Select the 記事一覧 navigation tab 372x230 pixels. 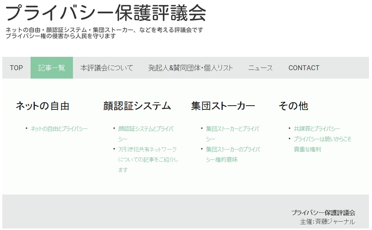click(52, 68)
